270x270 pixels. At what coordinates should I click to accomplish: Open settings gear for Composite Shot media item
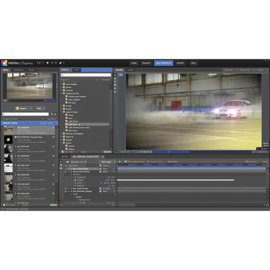pyautogui.click(x=53, y=137)
